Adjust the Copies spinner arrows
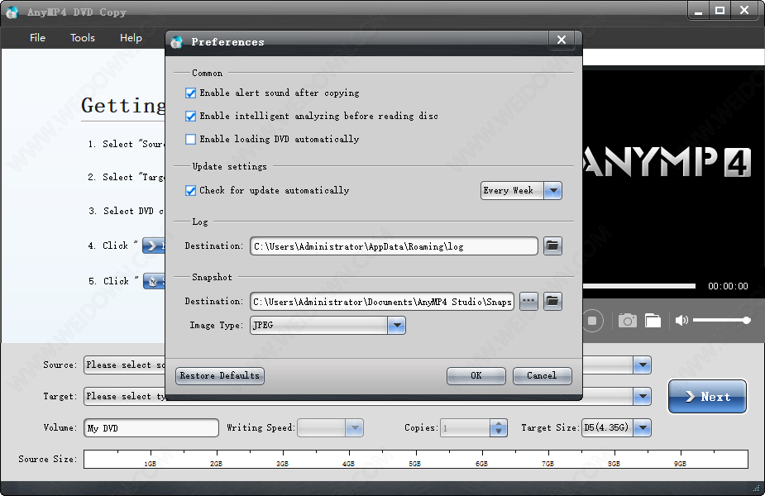Viewport: 765px width, 496px height. coord(498,427)
